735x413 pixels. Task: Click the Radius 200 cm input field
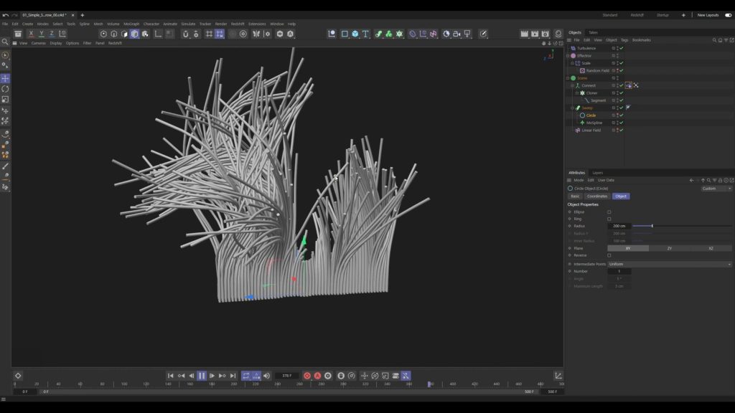pos(619,226)
